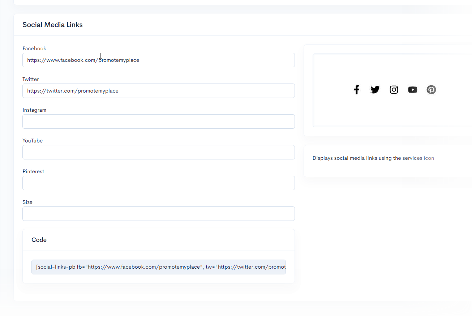
Task: Click the Instagram field label
Action: 34,110
